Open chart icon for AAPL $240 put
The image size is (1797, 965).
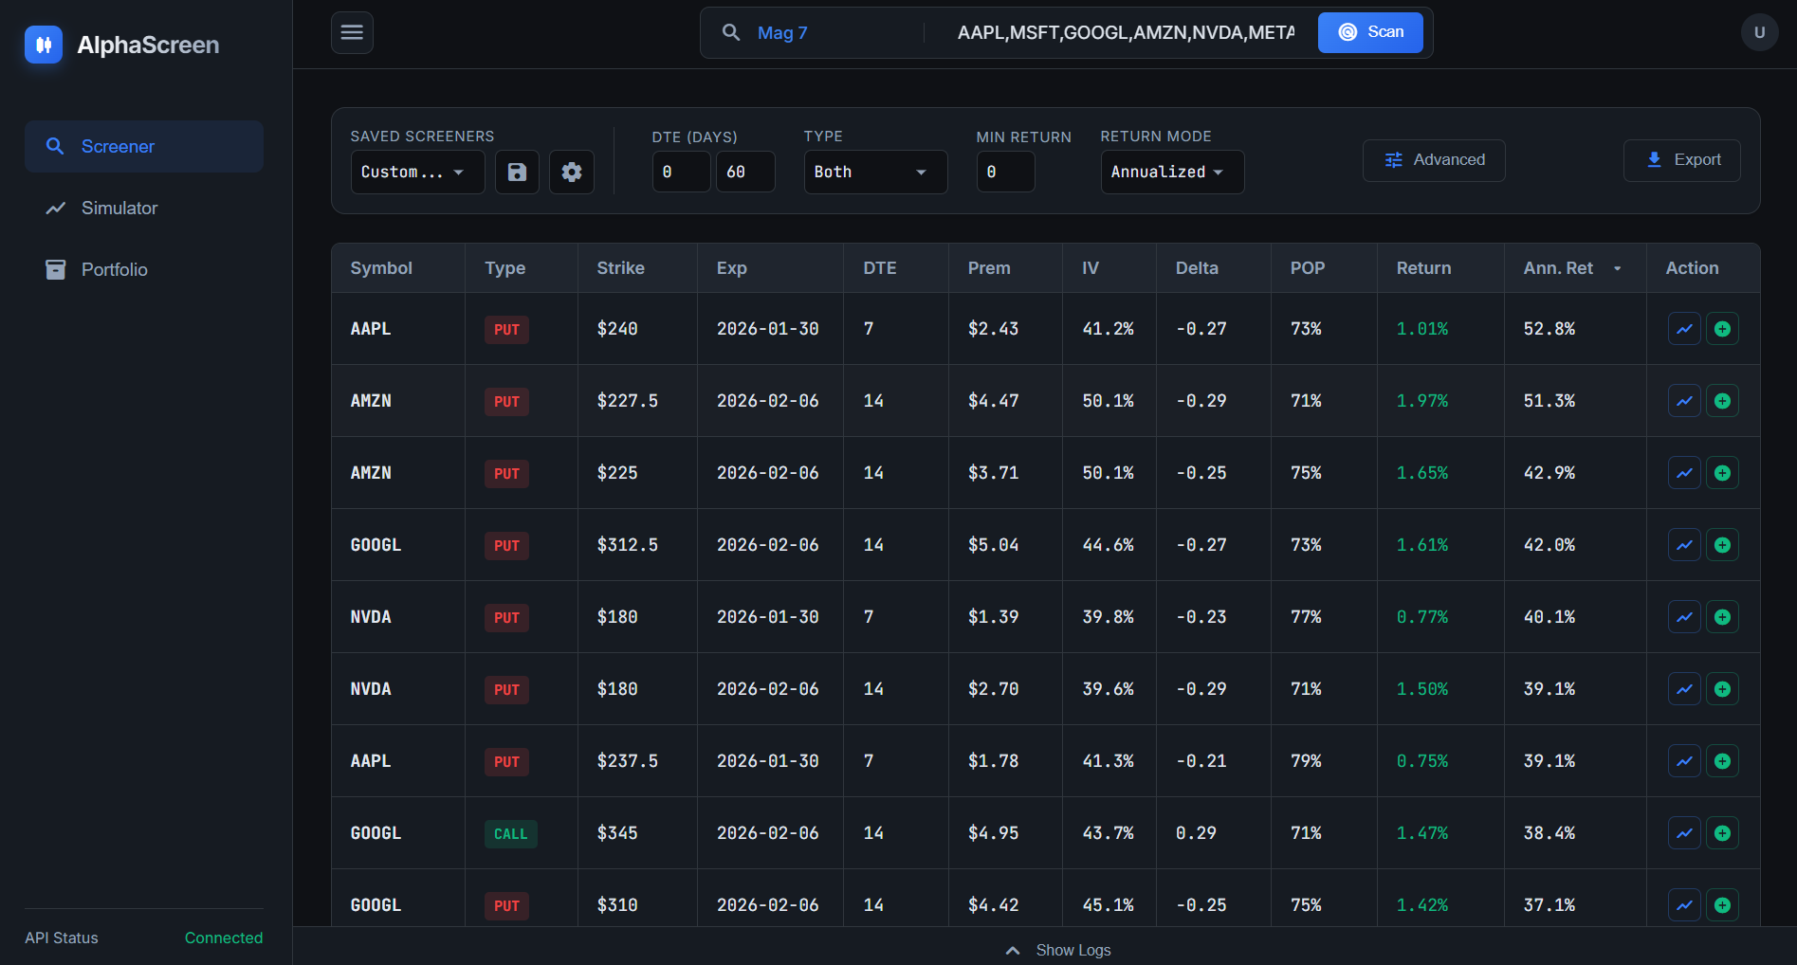coord(1684,329)
